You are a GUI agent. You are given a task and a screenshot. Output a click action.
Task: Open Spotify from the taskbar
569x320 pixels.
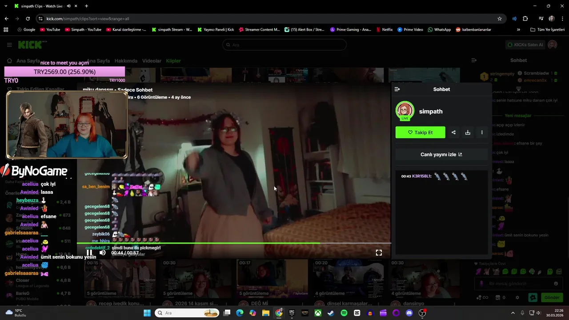(x=344, y=313)
